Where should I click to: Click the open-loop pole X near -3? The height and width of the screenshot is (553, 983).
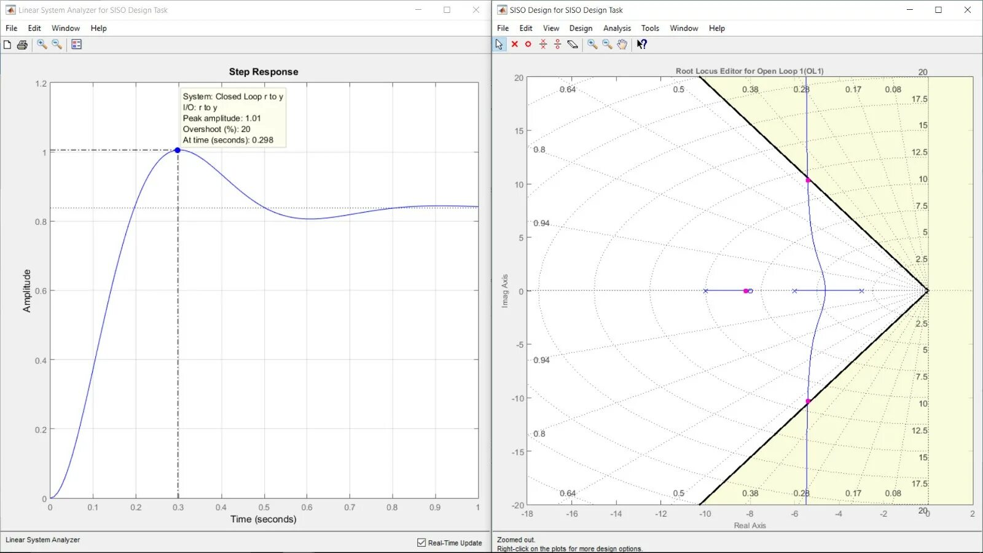(861, 291)
